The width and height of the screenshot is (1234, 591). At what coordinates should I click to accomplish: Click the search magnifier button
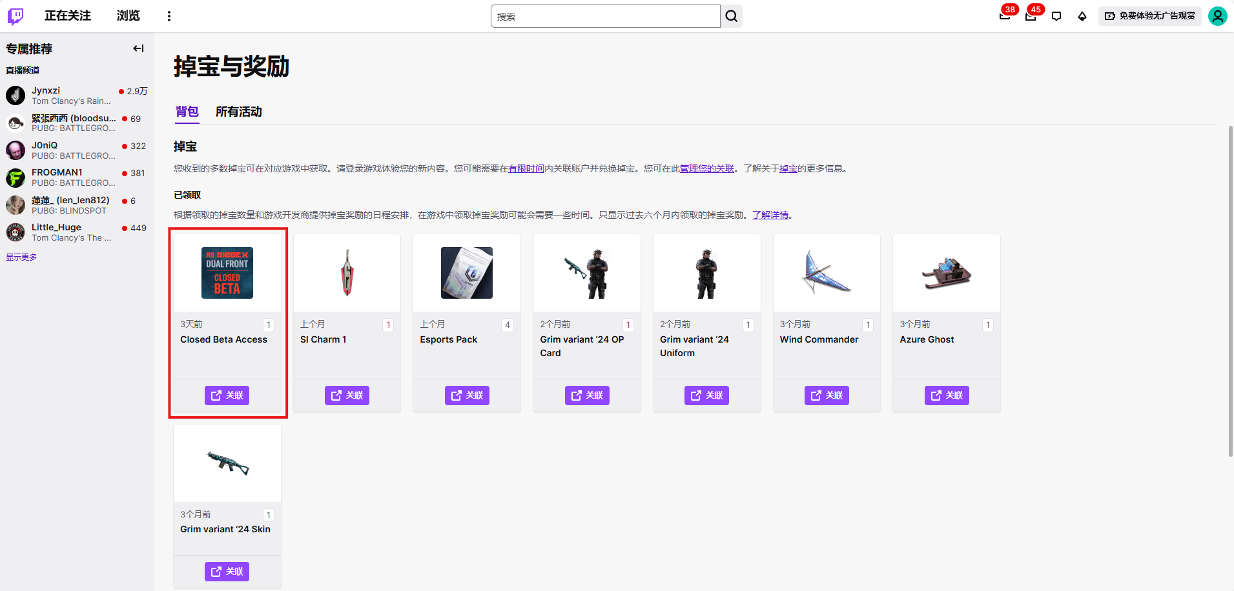[731, 16]
